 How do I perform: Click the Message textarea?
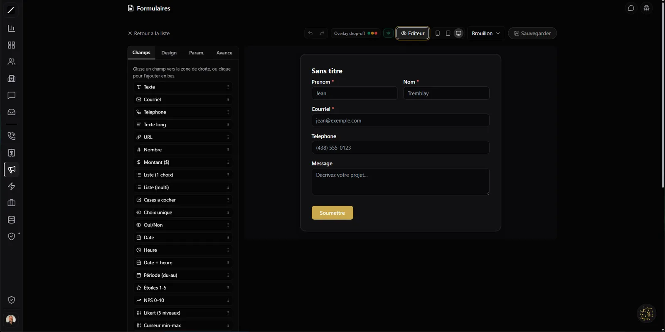click(400, 182)
